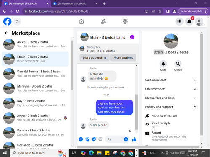Click the Report exclamation icon
This screenshot has width=210, height=157.
click(x=147, y=134)
